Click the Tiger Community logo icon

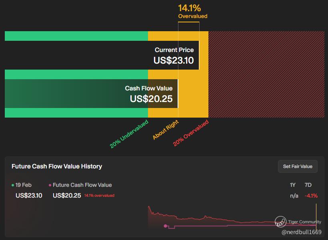pyautogui.click(x=281, y=221)
